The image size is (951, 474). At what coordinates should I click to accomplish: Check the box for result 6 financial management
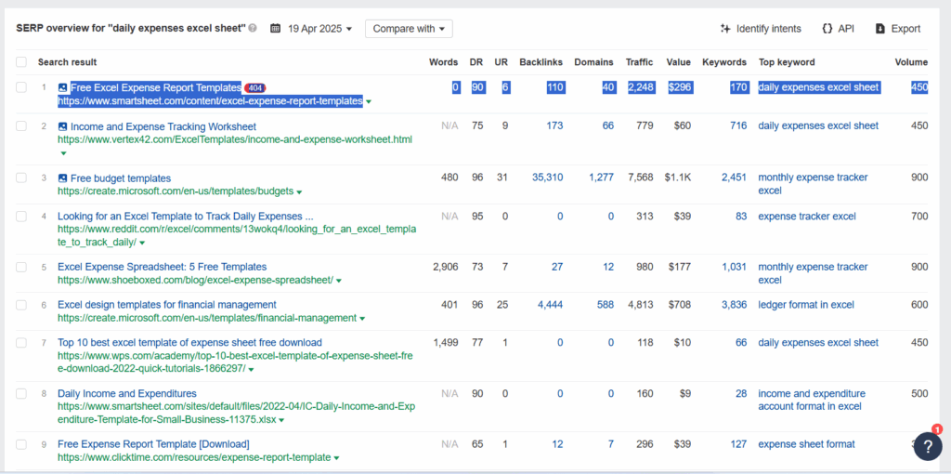[21, 305]
